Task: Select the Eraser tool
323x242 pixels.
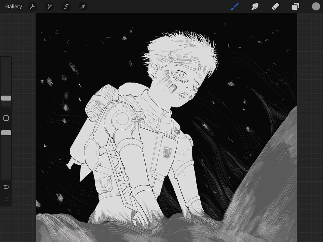Action: pos(275,6)
